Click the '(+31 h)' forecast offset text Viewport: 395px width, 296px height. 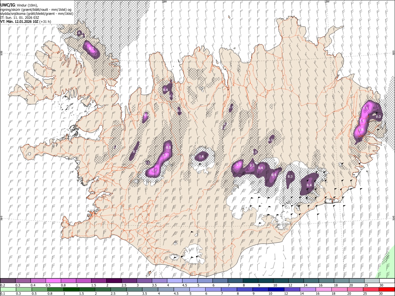click(x=45, y=22)
